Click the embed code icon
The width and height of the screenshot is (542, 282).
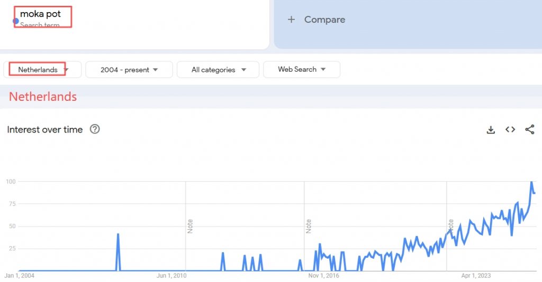pyautogui.click(x=510, y=129)
